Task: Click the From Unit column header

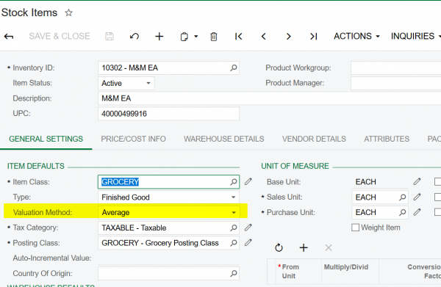Action: pyautogui.click(x=298, y=272)
